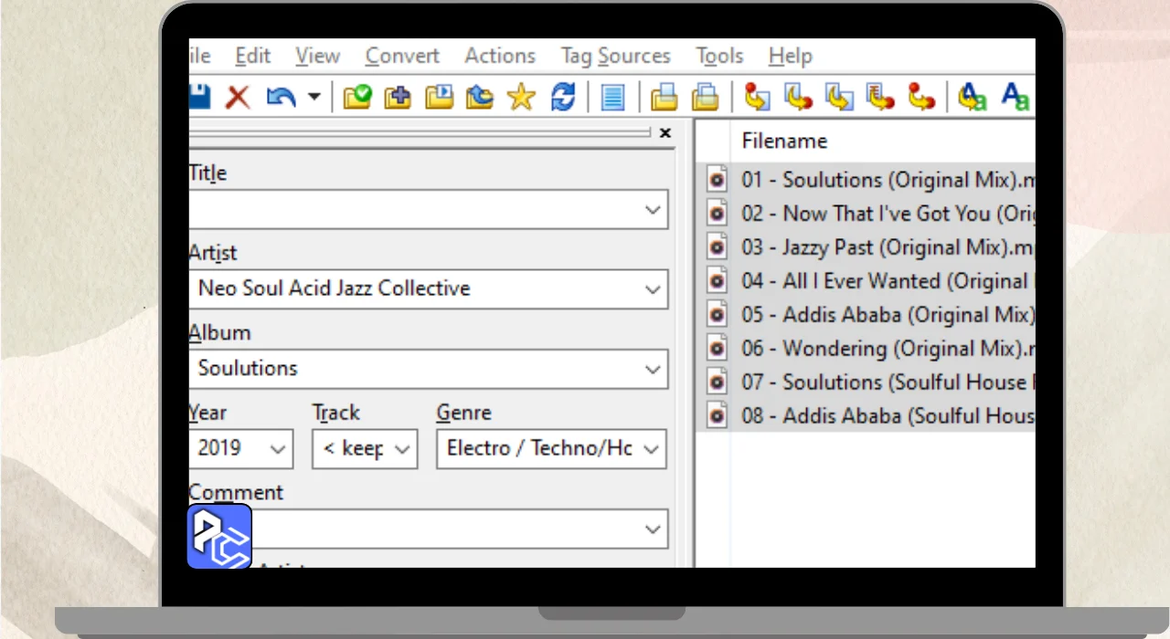Click the first Tag - Filename convert icon
The width and height of the screenshot is (1170, 639).
point(757,97)
